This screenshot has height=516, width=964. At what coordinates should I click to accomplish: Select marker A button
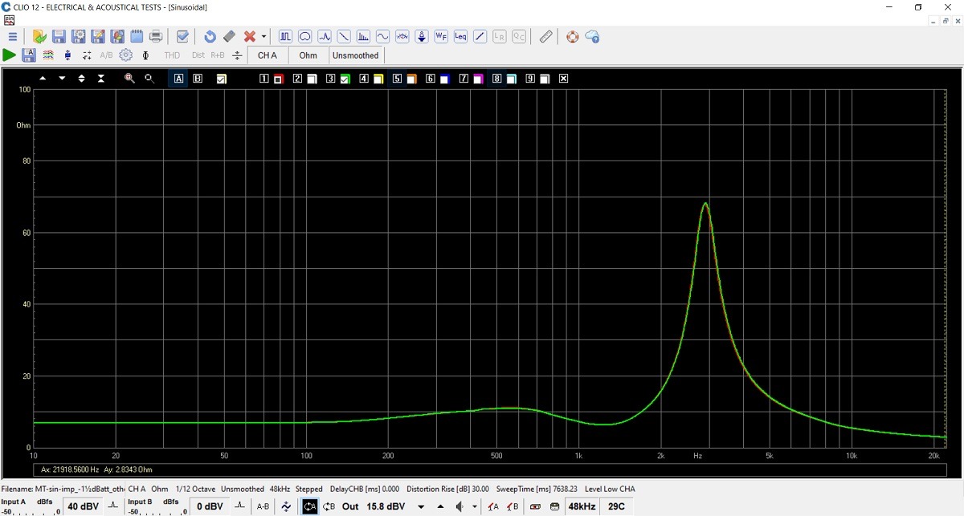178,79
